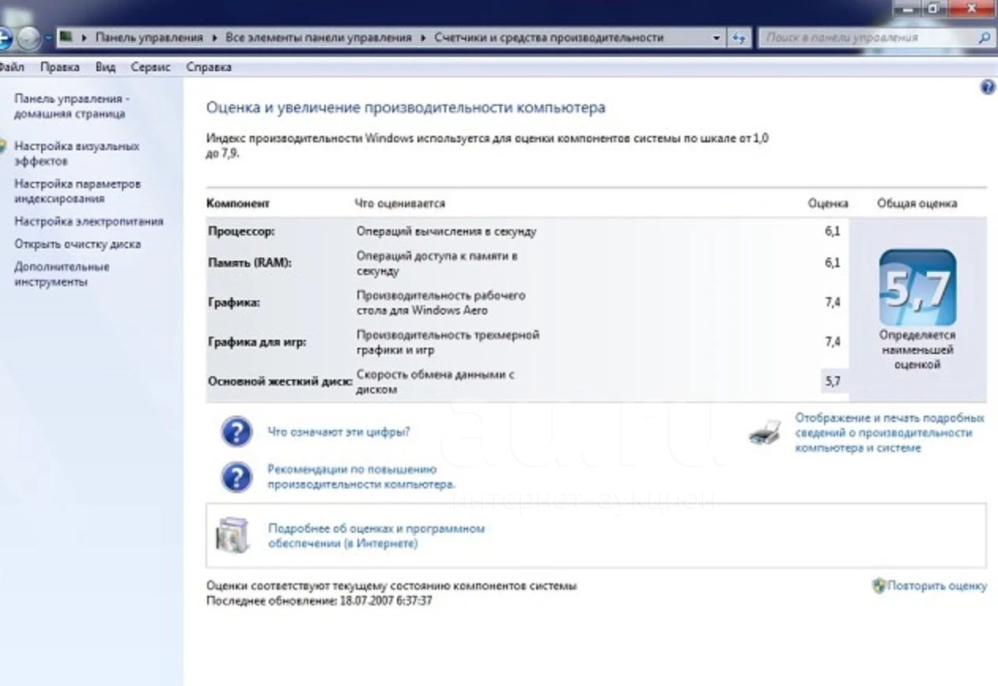The width and height of the screenshot is (998, 686).
Task: Open the 'Правка' menu
Action: (59, 67)
